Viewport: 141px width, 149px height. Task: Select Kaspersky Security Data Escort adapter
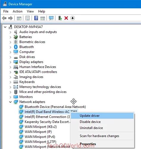tap(47, 122)
